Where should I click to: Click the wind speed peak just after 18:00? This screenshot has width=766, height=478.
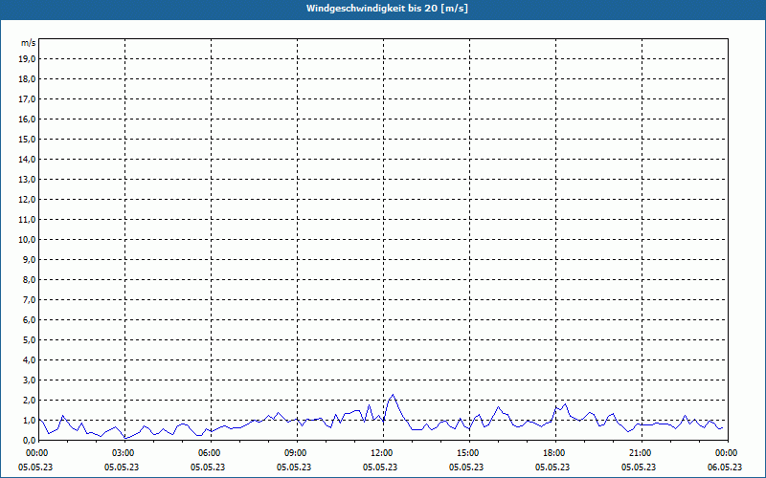click(566, 403)
